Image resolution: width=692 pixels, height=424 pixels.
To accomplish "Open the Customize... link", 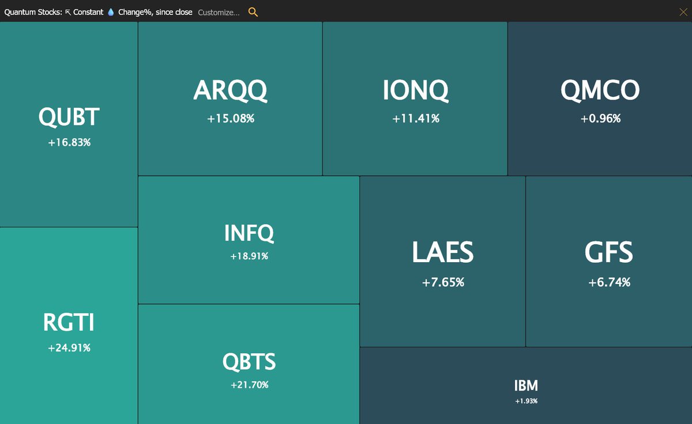I will 219,12.
